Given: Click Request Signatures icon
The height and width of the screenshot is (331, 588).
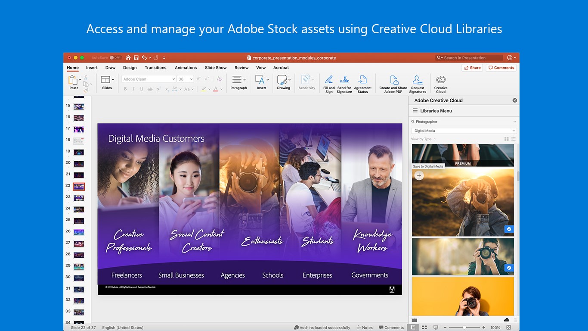Looking at the screenshot, I should tap(418, 80).
